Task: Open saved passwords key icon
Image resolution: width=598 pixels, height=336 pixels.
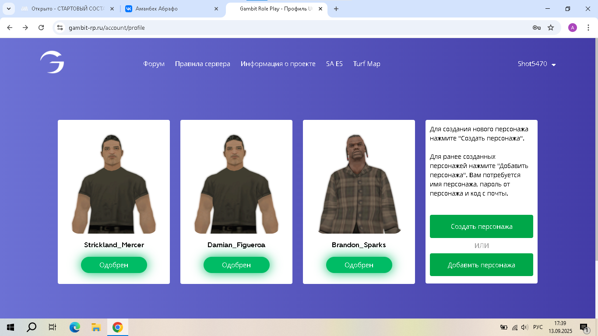Action: pyautogui.click(x=536, y=28)
